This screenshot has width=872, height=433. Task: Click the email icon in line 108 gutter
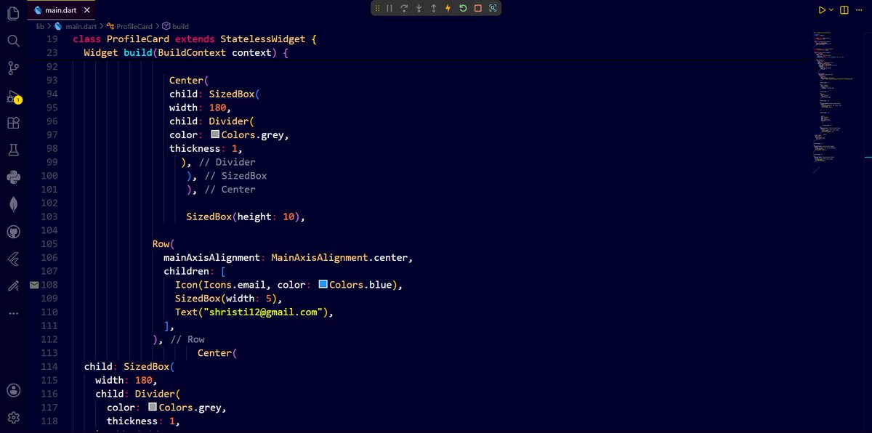tap(33, 286)
